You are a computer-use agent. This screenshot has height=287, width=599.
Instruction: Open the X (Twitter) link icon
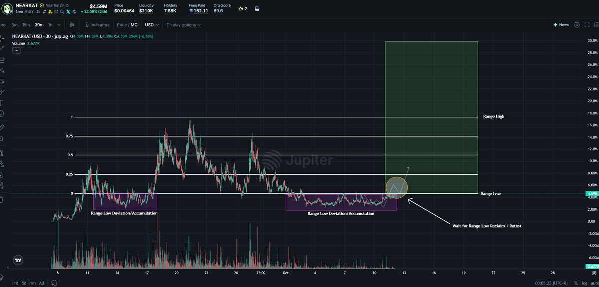click(68, 11)
